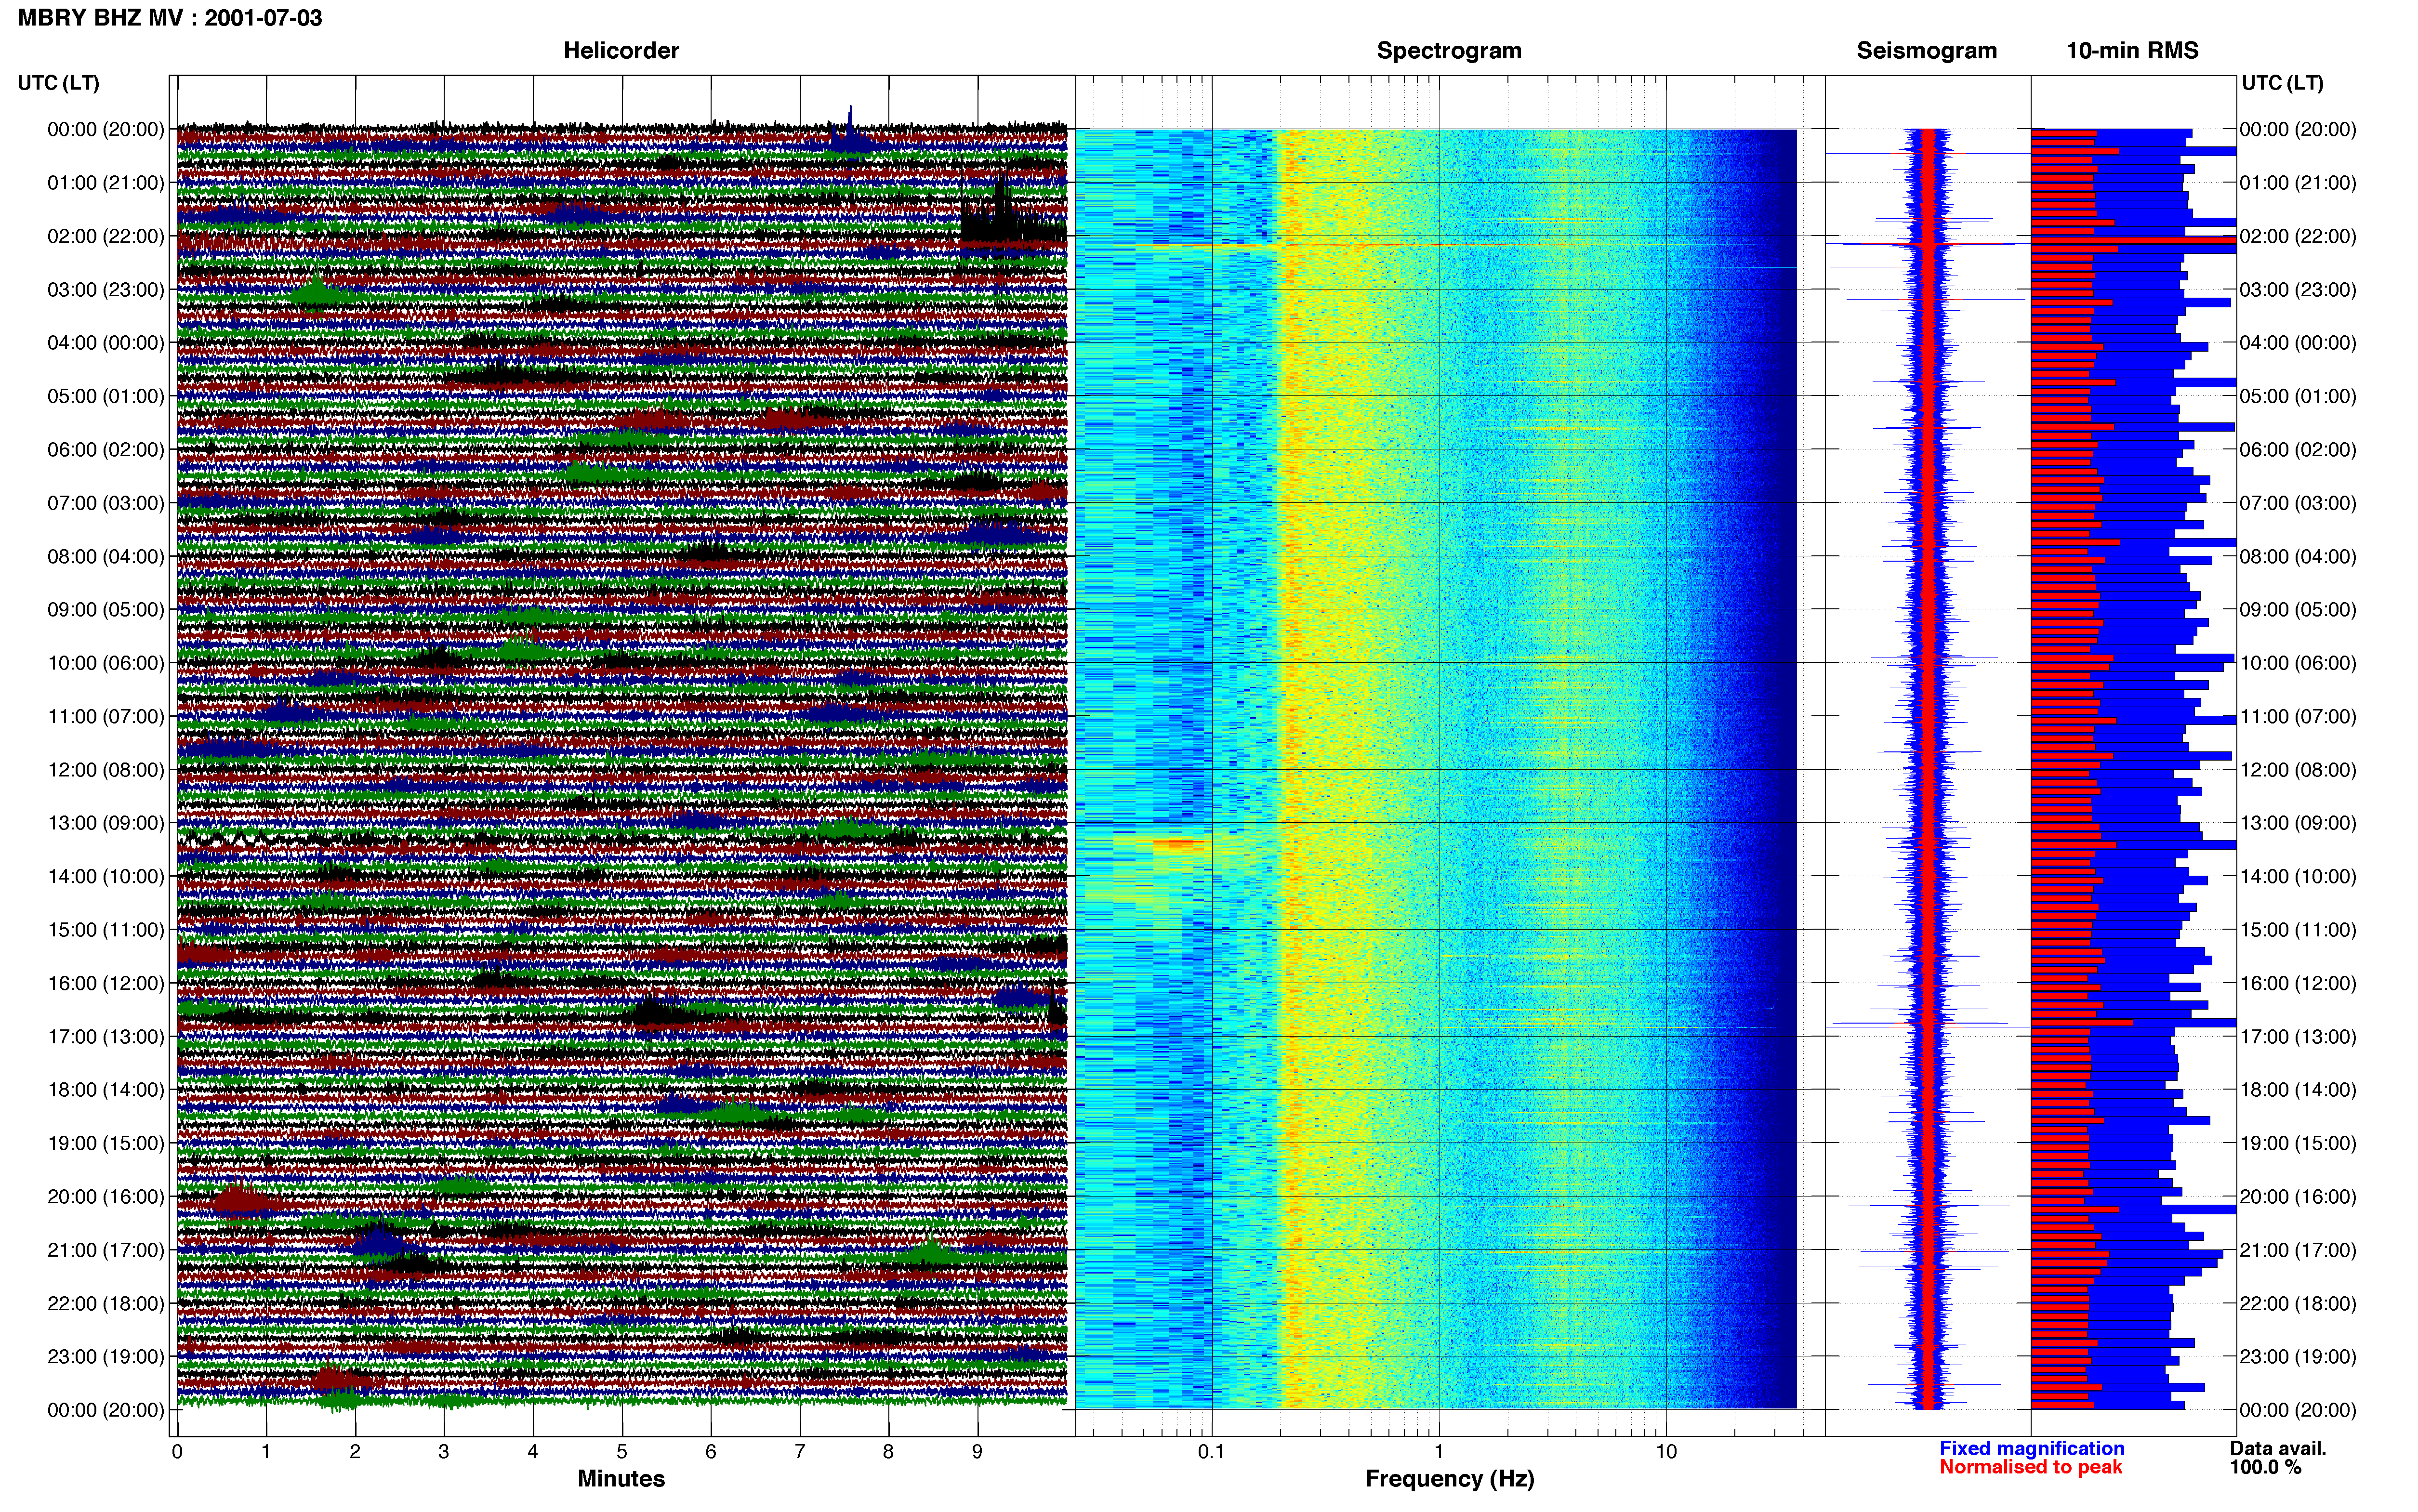Screen dimensions: 2418x1512
Task: Click the left time label 21:00 (17:00)
Action: tap(106, 1250)
